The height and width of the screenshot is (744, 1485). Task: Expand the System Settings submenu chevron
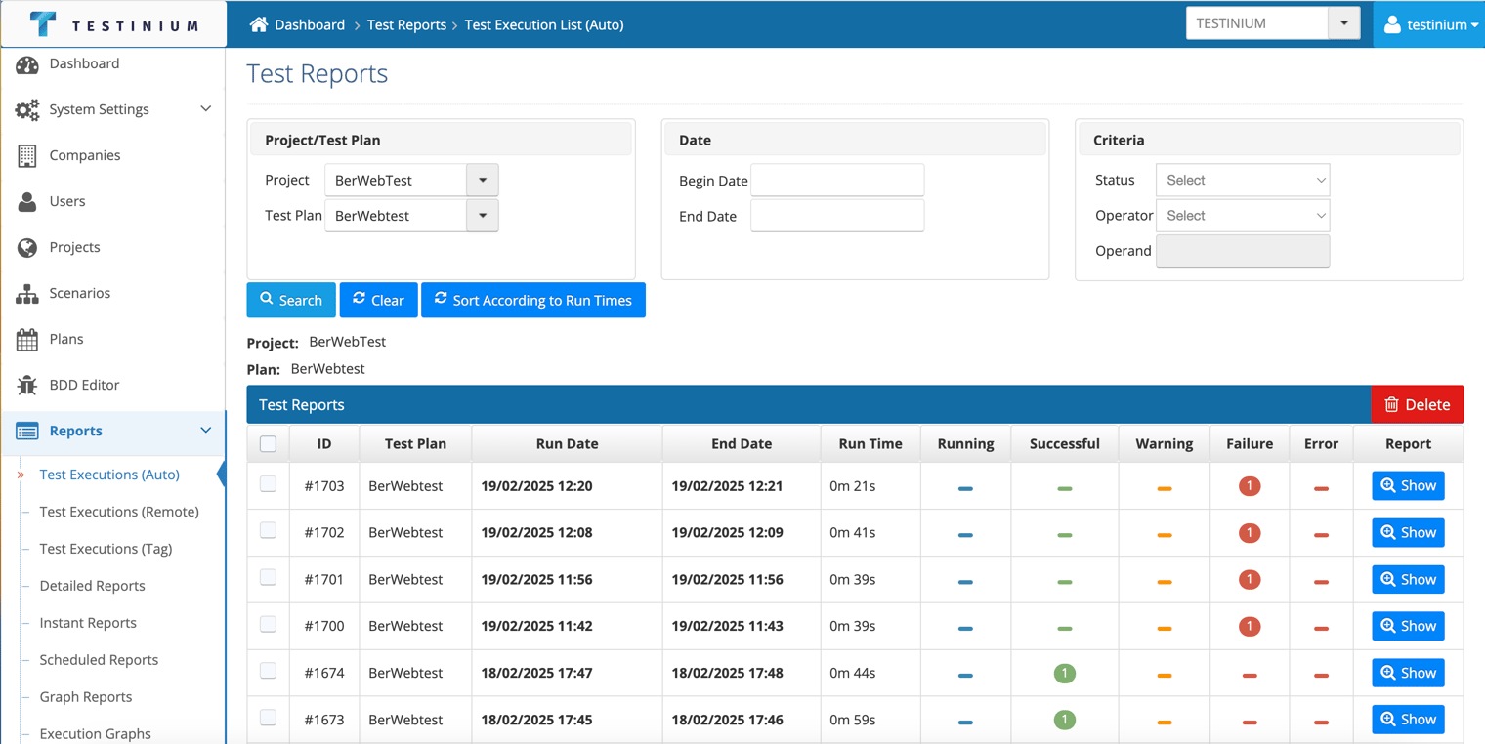[205, 109]
